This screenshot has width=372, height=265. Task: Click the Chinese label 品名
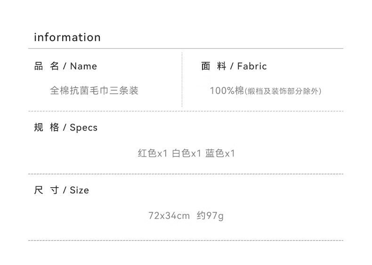click(46, 66)
